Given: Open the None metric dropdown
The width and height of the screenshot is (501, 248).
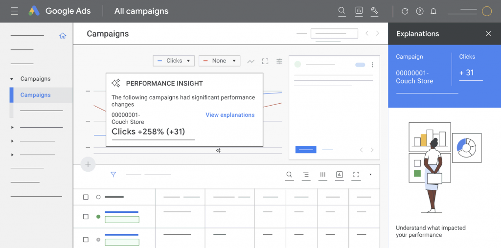Looking at the screenshot, I should (x=219, y=61).
